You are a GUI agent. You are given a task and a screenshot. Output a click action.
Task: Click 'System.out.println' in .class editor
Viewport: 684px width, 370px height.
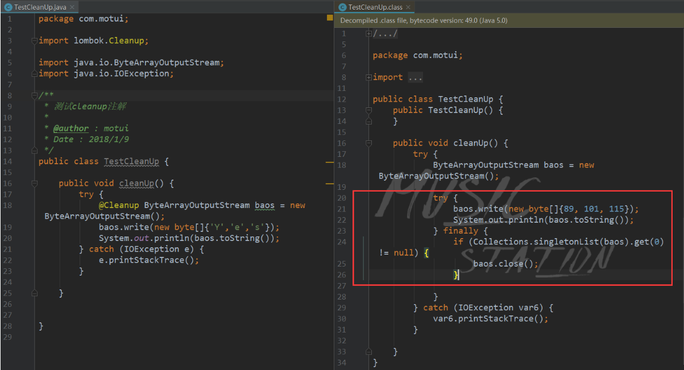click(x=498, y=220)
